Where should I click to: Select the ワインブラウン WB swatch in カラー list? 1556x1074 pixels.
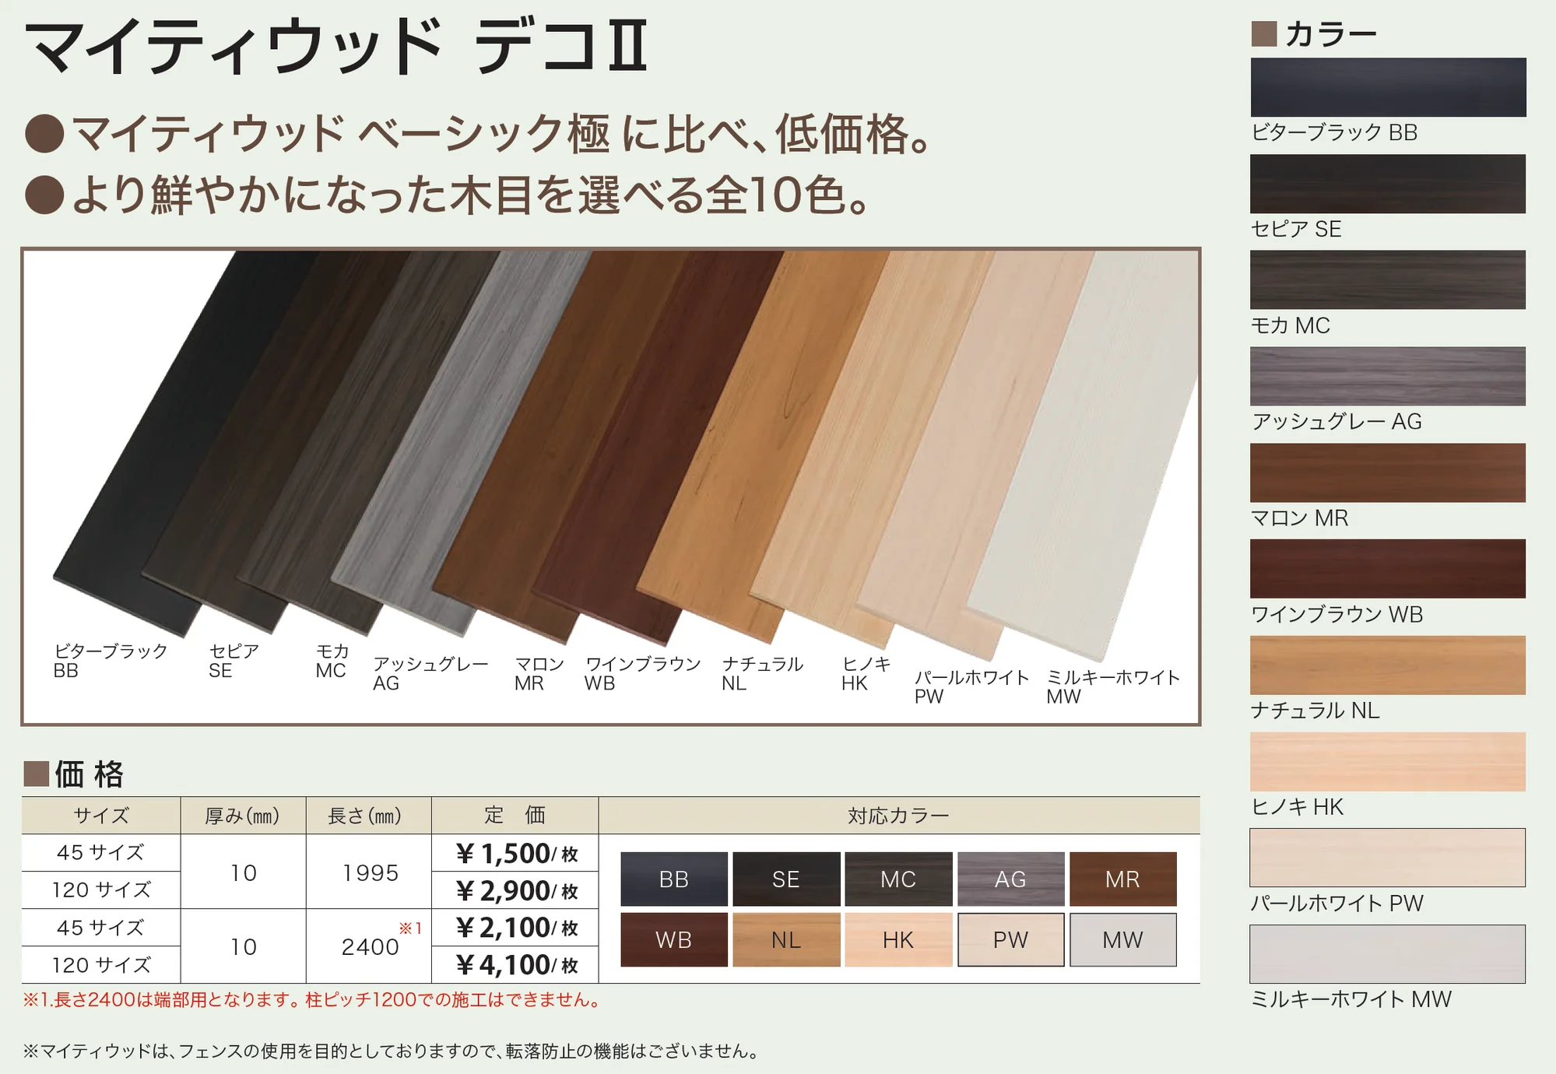click(x=1388, y=569)
